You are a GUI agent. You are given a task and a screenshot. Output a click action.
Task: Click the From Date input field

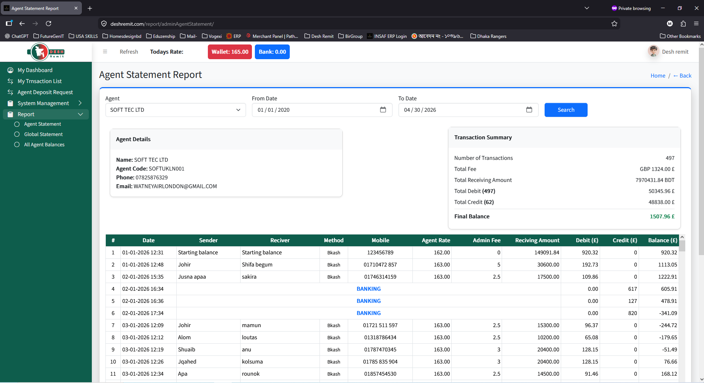(x=322, y=110)
